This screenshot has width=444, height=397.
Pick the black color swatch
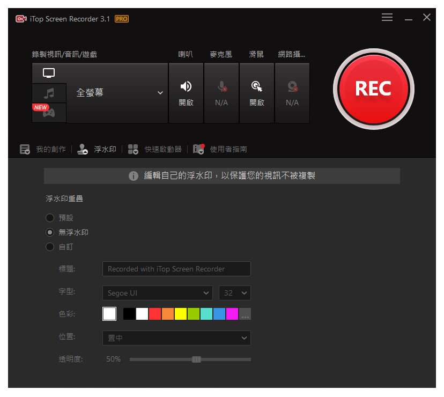(129, 314)
